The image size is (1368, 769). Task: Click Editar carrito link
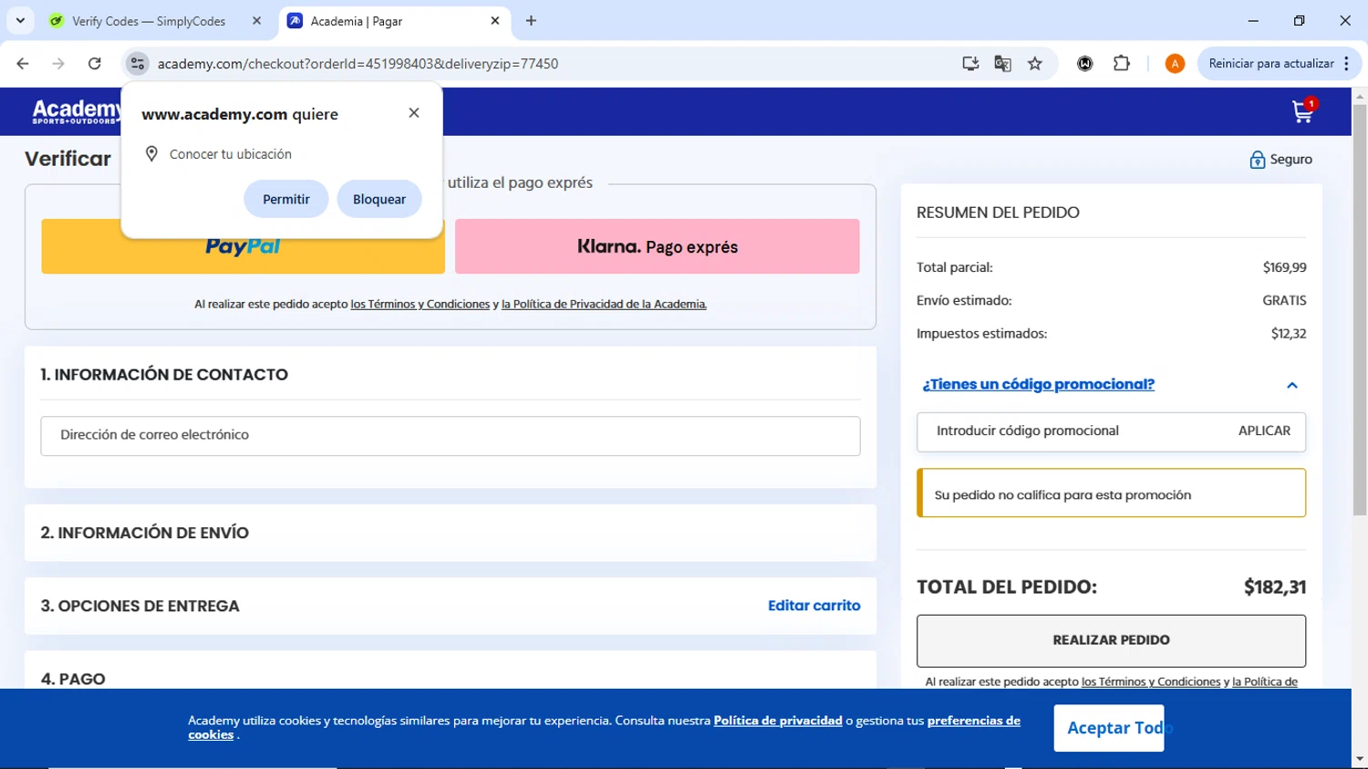click(814, 606)
